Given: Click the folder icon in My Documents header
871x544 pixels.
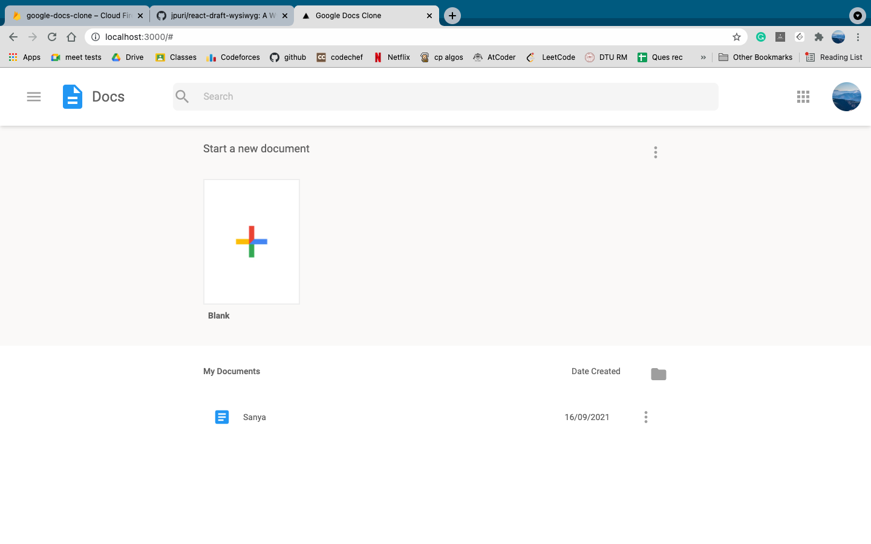Looking at the screenshot, I should 659,374.
